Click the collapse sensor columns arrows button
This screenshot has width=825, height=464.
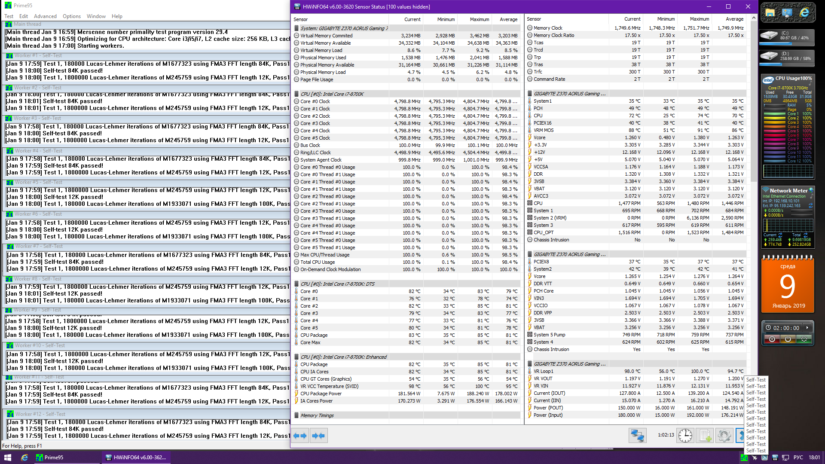click(318, 436)
